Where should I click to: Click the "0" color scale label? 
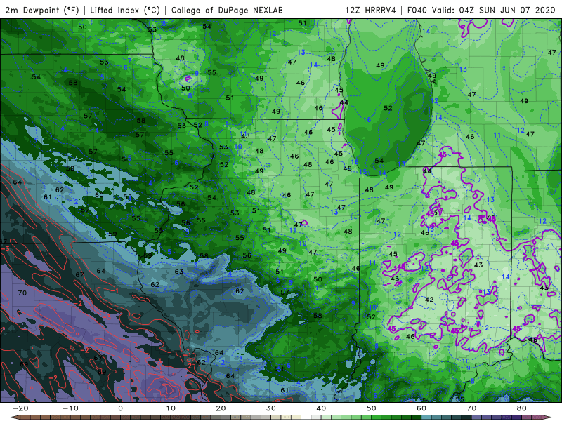point(120,408)
